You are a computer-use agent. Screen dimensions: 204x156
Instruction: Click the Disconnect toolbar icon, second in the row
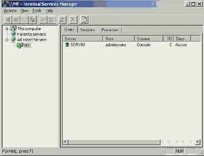[16, 19]
